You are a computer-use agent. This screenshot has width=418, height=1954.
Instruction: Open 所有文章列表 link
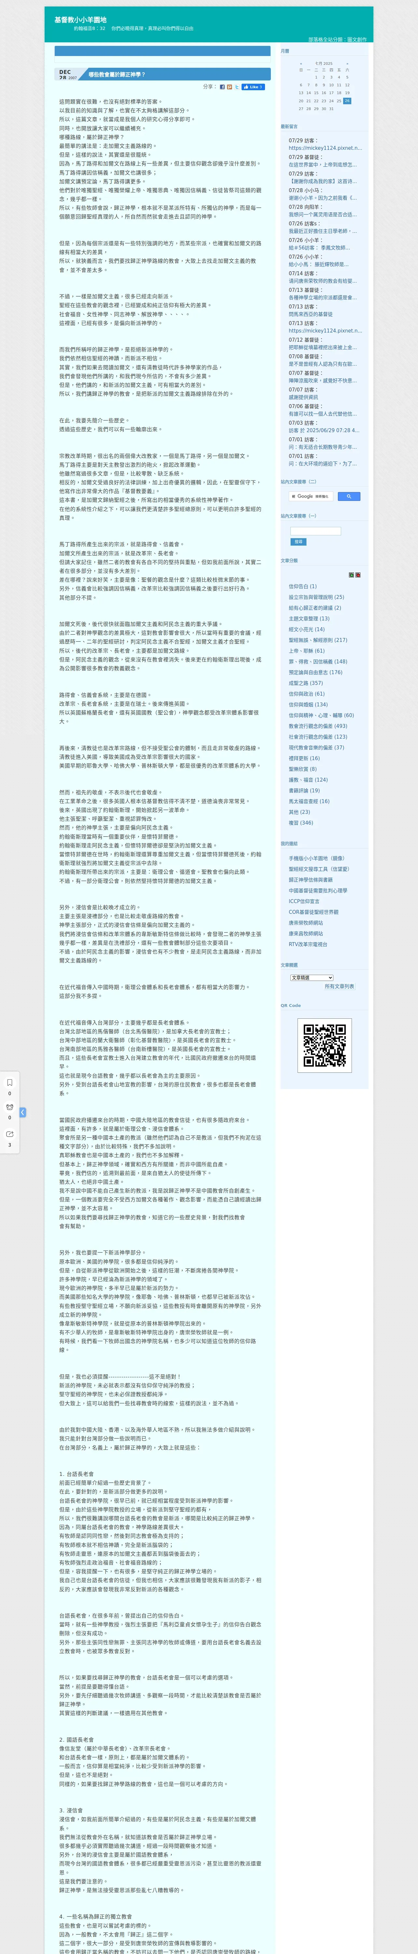click(339, 986)
